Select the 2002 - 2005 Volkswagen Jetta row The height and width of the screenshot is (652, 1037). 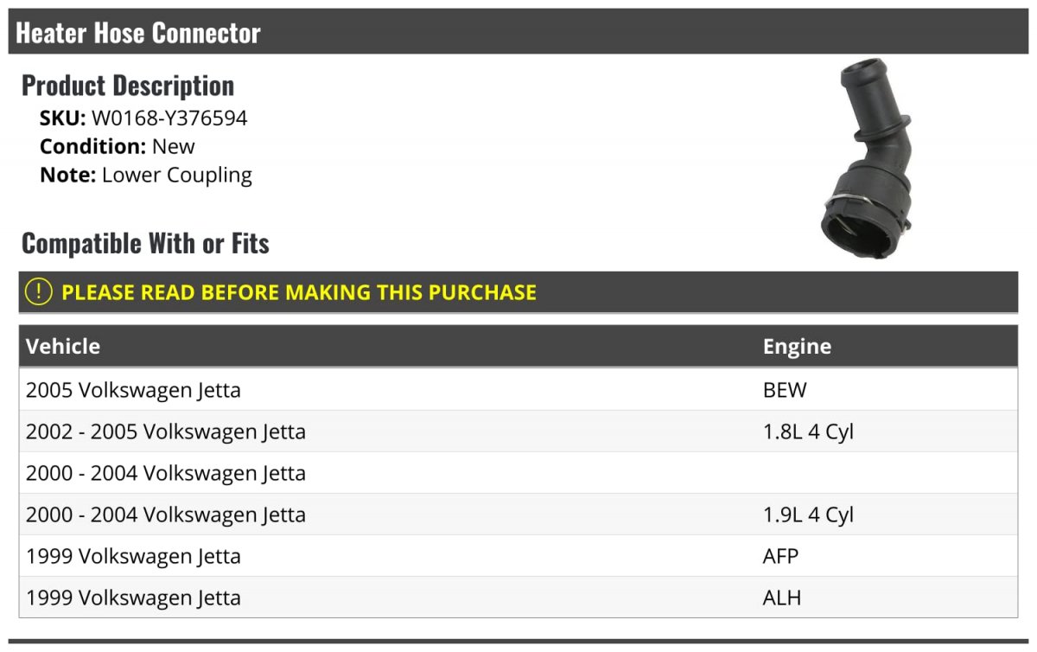tap(518, 431)
